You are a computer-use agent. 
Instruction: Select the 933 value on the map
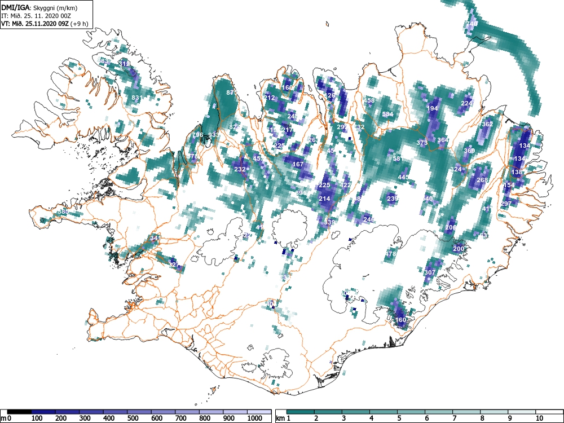click(214, 135)
